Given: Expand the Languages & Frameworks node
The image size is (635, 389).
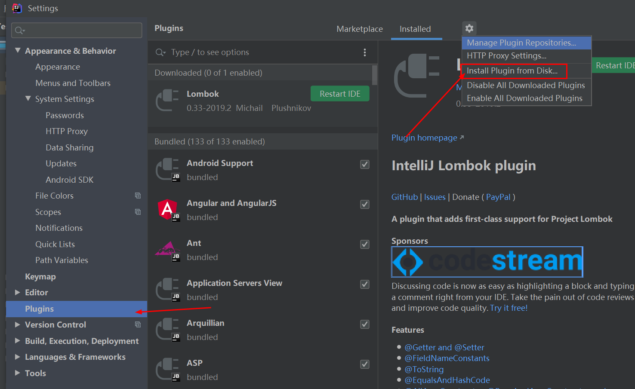Looking at the screenshot, I should tap(18, 357).
